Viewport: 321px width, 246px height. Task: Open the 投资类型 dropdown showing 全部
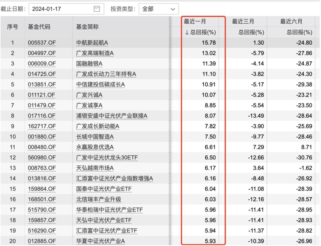[x=159, y=9]
